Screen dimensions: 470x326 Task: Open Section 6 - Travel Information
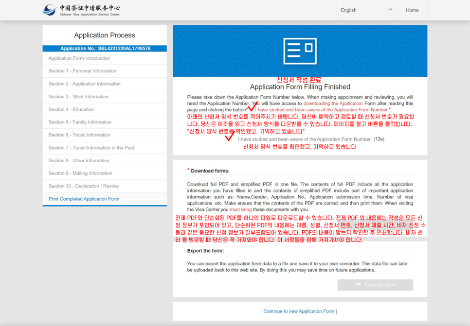pyautogui.click(x=79, y=135)
